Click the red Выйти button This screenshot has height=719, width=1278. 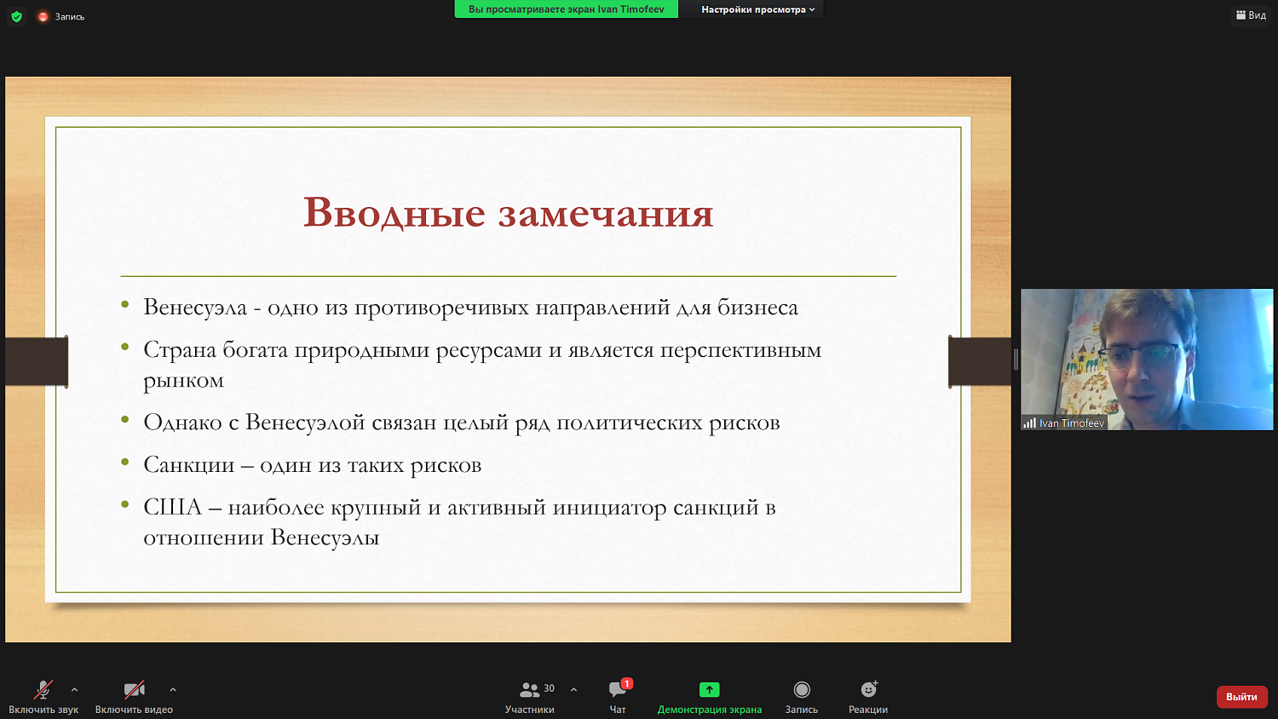[1241, 696]
